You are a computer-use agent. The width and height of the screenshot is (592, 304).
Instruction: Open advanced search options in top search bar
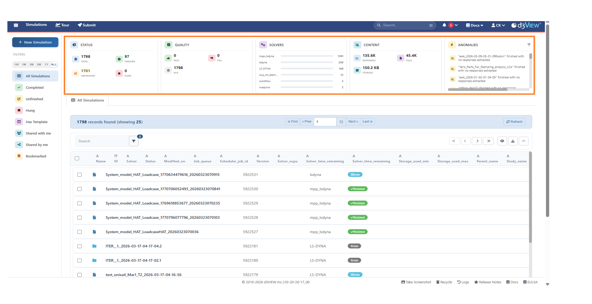click(431, 25)
